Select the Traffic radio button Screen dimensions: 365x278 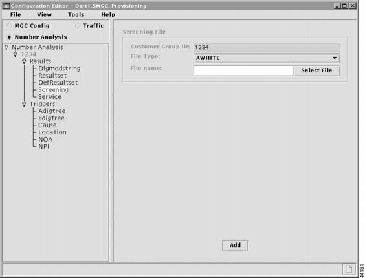[78, 26]
